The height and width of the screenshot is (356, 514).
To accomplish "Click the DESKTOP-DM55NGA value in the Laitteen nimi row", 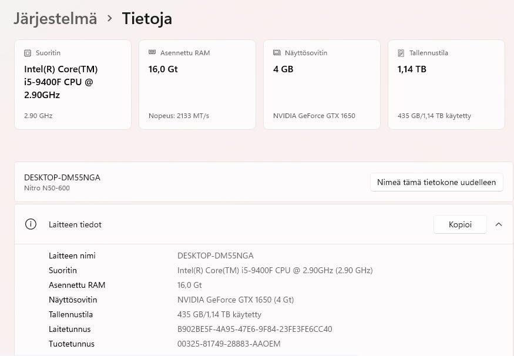I will pyautogui.click(x=216, y=256).
